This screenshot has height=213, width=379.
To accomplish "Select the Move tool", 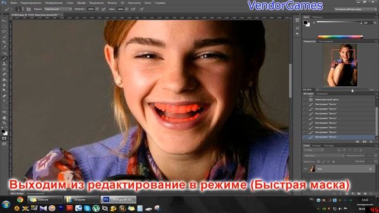I will tap(4, 21).
